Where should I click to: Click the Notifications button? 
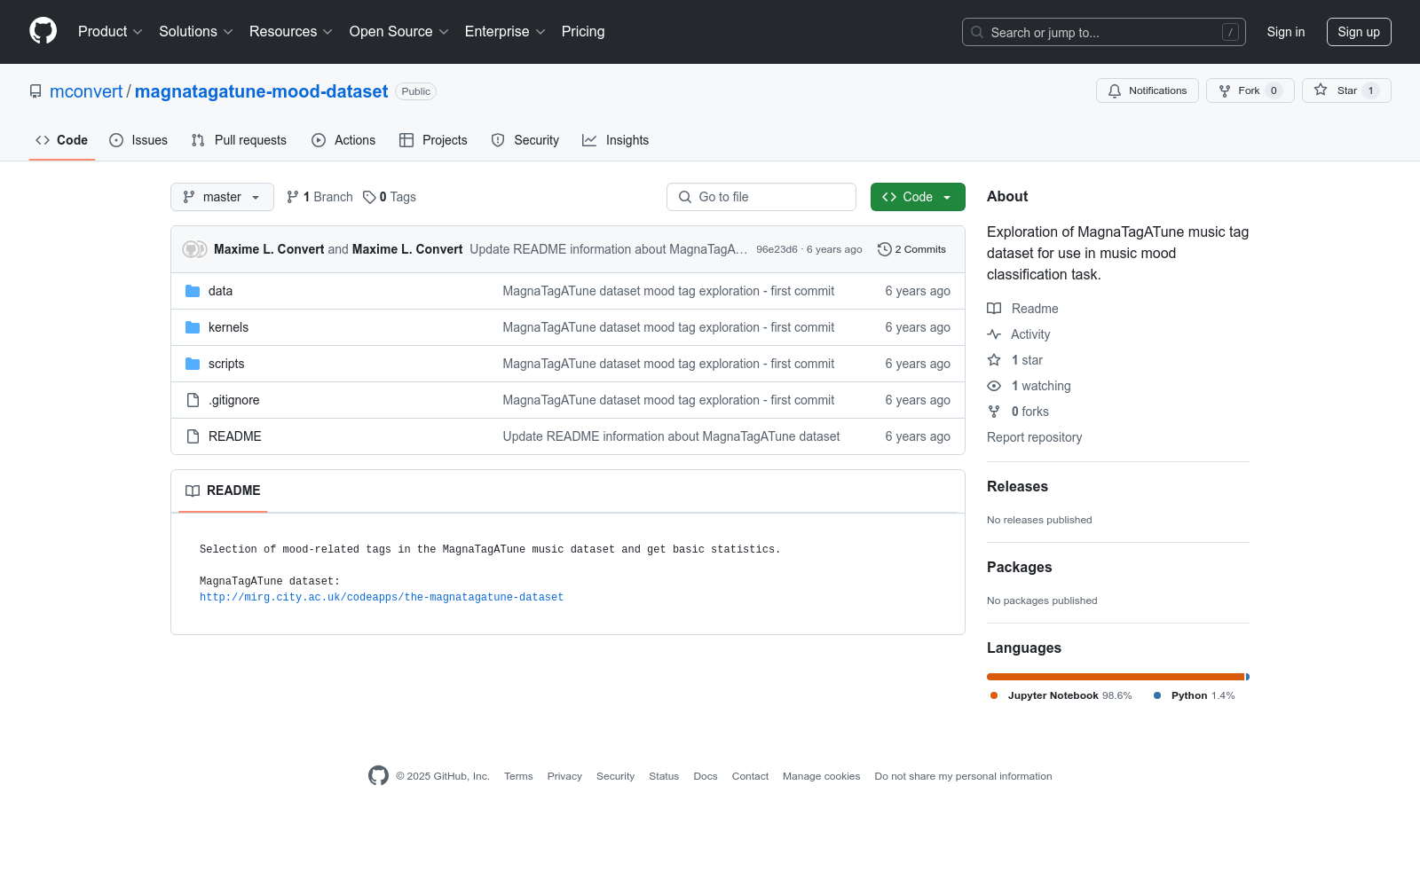pyautogui.click(x=1148, y=90)
